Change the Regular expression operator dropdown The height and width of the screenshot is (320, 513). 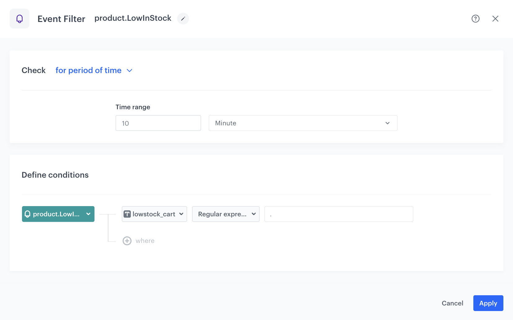(x=226, y=214)
